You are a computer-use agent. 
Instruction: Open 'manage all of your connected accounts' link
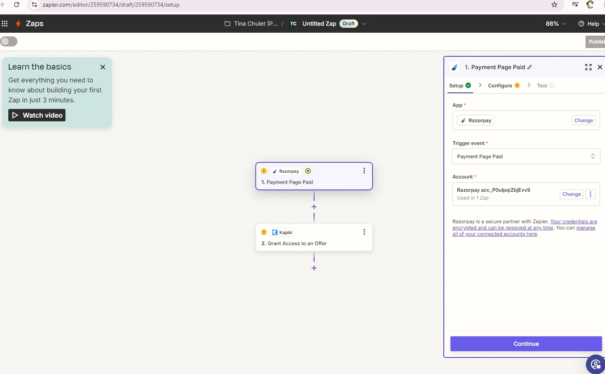click(x=524, y=231)
